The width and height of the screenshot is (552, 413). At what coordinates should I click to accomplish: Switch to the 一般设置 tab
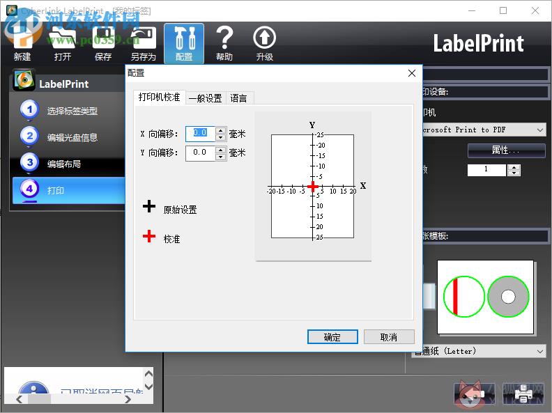(x=206, y=98)
